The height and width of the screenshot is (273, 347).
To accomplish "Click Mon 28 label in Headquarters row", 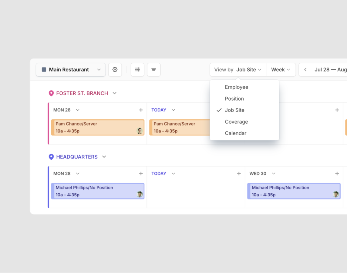I will click(x=62, y=174).
